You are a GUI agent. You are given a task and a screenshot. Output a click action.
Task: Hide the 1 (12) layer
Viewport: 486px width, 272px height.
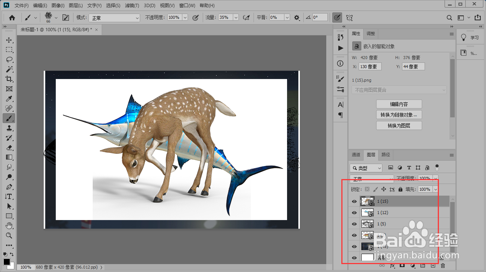click(x=354, y=213)
